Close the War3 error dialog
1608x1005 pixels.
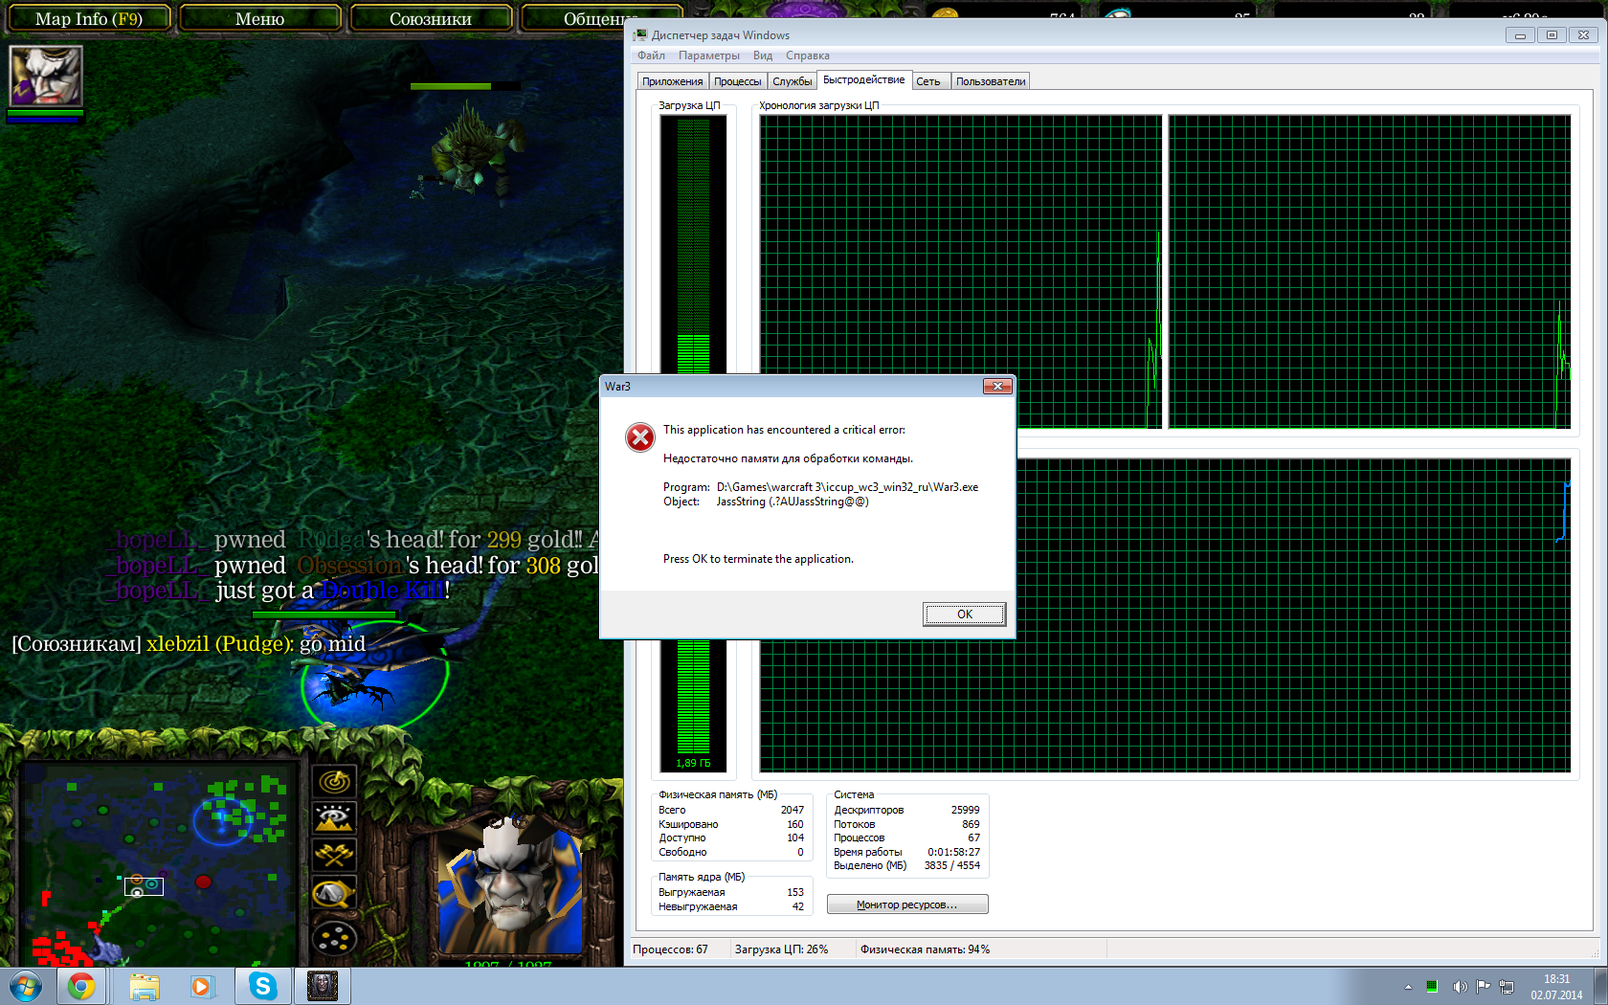coord(997,386)
